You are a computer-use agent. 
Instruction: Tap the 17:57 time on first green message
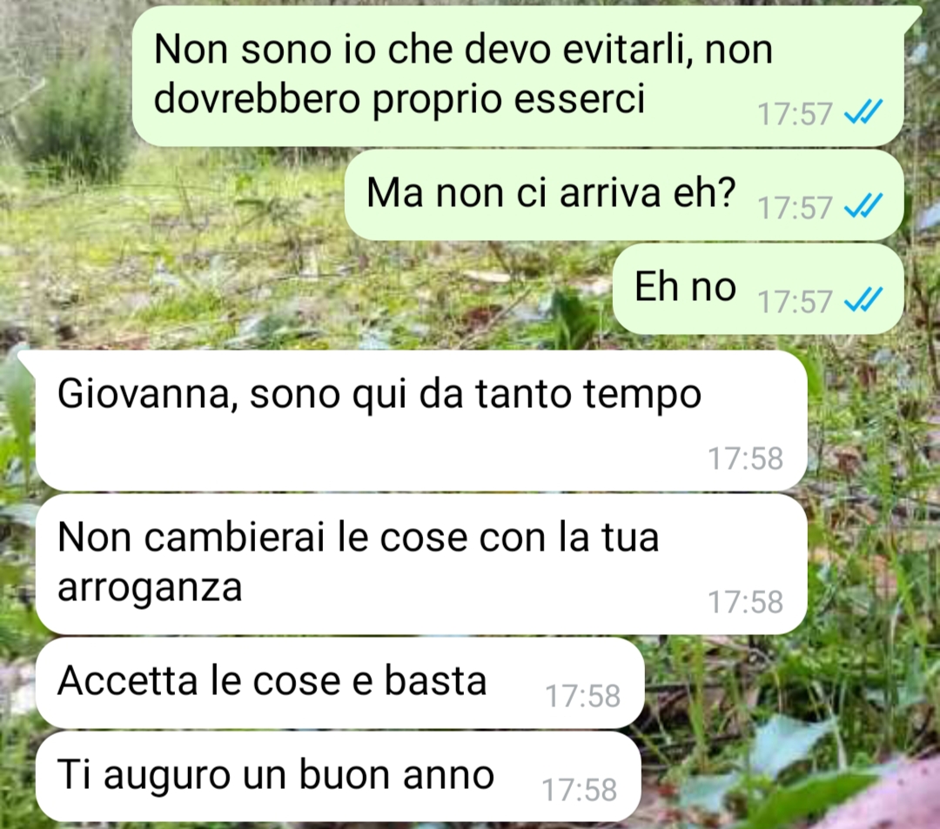point(795,114)
